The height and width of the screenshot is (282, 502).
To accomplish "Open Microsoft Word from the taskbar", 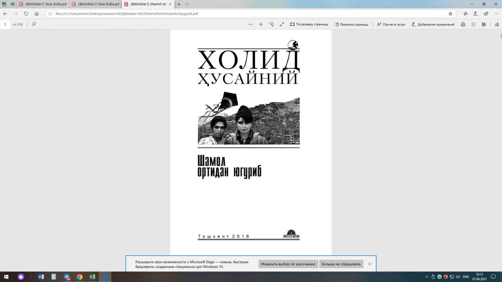I will tap(41, 277).
